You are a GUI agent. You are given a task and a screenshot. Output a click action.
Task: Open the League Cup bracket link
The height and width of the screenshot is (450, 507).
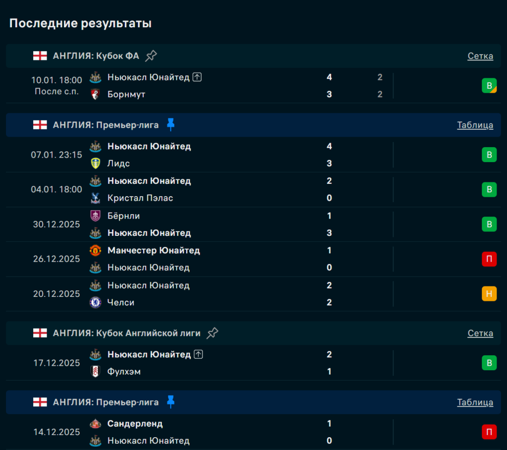[480, 333]
